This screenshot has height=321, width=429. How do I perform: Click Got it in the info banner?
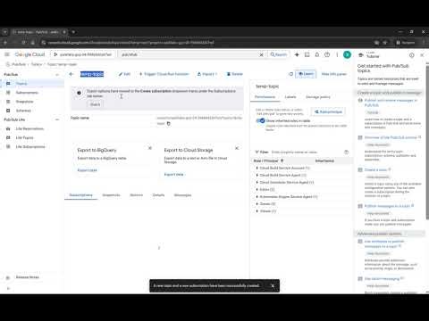click(x=95, y=104)
